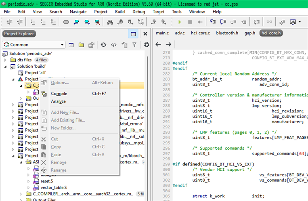
Task: Select Compile from the context menu
Action: click(59, 94)
